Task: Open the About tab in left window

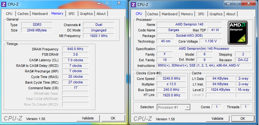Action: 101,14
